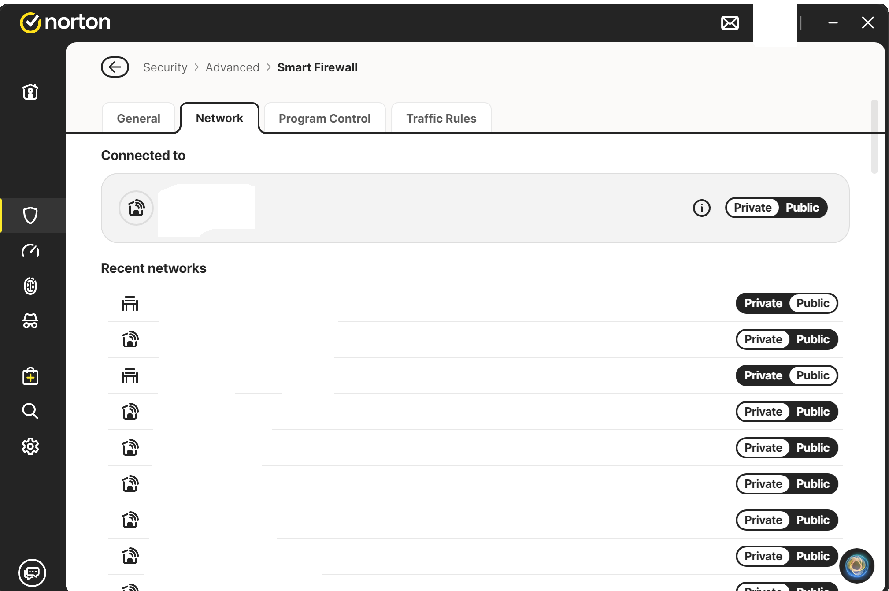Set second recent network to Public

(x=812, y=339)
